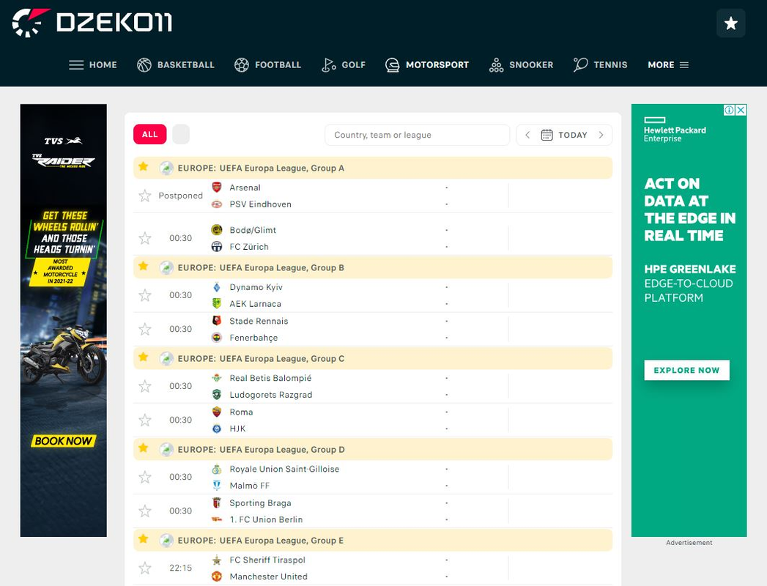This screenshot has width=767, height=586.
Task: Click the Ludogorets Razgrad crest
Action: tap(217, 395)
